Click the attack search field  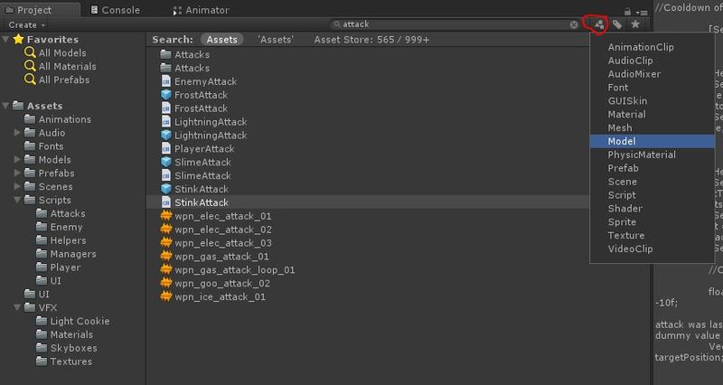[455, 24]
